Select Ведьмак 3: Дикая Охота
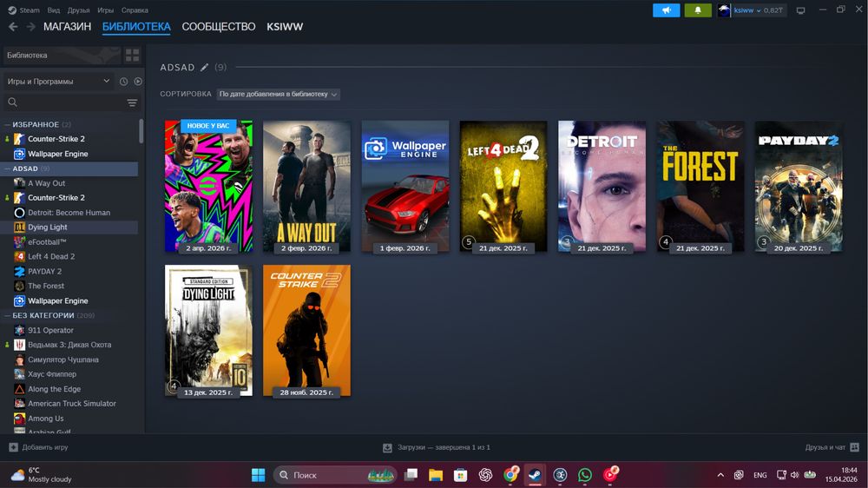Viewport: 868px width, 488px height. pyautogui.click(x=71, y=345)
